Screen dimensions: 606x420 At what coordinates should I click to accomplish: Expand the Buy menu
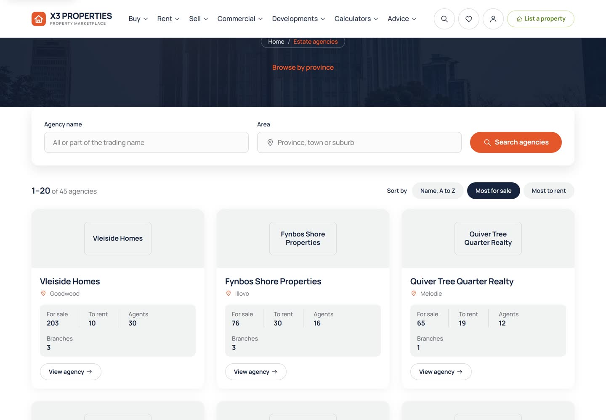[138, 18]
